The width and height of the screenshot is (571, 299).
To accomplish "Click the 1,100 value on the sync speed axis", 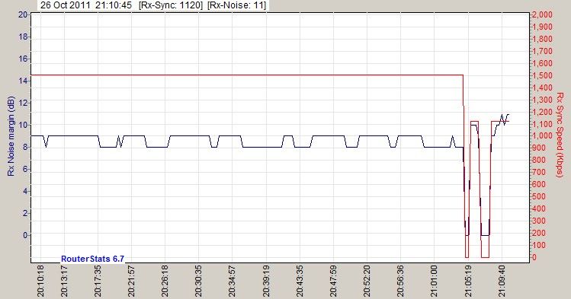I will 542,124.
